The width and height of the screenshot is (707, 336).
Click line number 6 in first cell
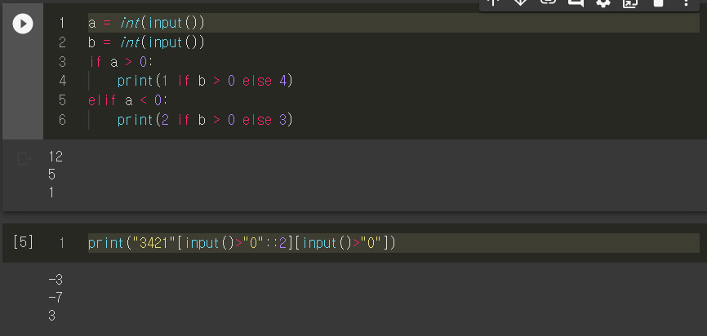pos(62,120)
